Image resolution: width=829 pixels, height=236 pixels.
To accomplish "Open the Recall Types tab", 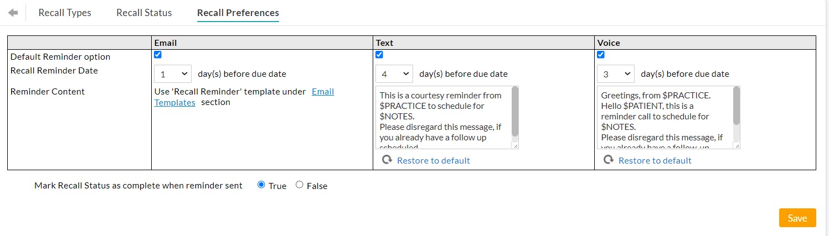I will (65, 12).
